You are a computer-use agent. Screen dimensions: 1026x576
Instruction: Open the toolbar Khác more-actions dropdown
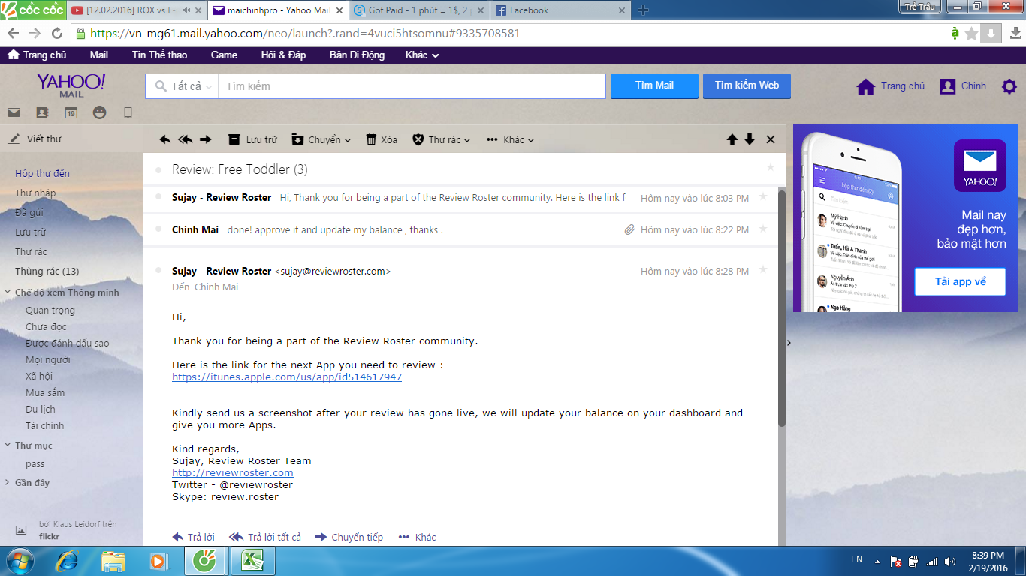(511, 139)
